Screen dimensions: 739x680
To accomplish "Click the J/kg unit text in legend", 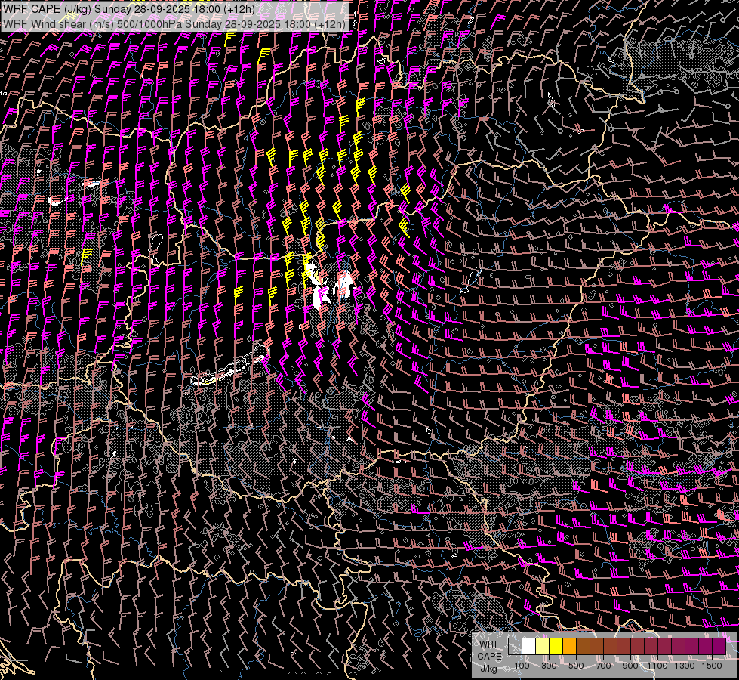I will (x=489, y=668).
